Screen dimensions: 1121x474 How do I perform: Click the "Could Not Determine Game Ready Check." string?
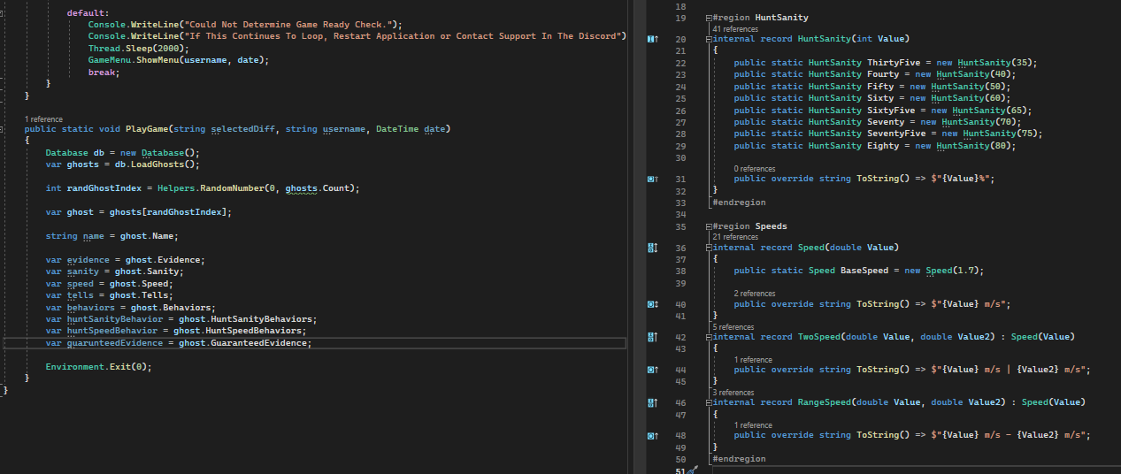click(x=288, y=24)
